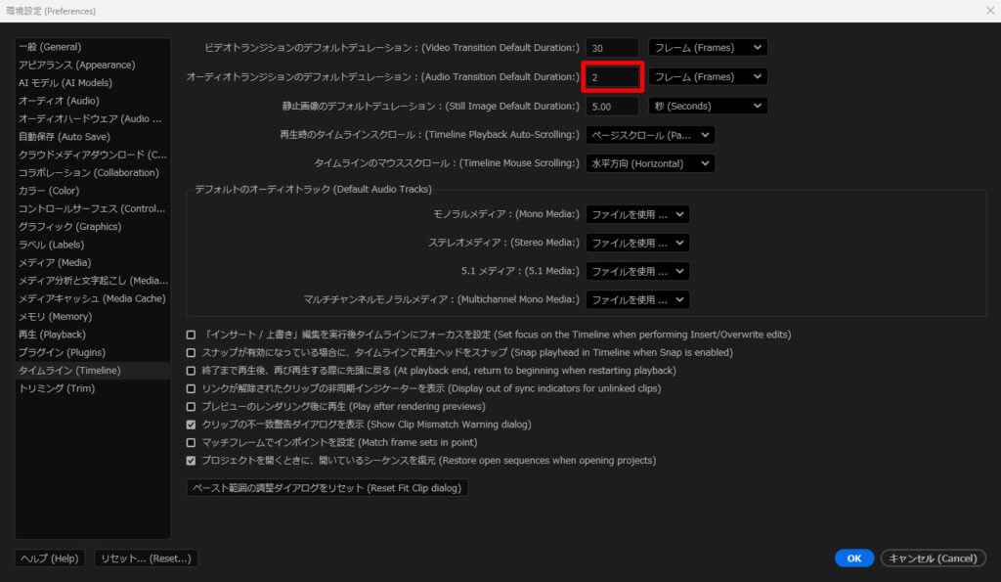This screenshot has height=582, width=1001.
Task: Open Collaboration preferences
Action: coord(93,172)
